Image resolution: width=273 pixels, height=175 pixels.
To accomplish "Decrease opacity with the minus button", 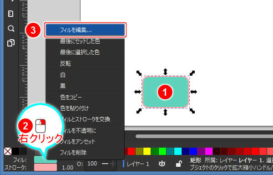I will [105, 164].
